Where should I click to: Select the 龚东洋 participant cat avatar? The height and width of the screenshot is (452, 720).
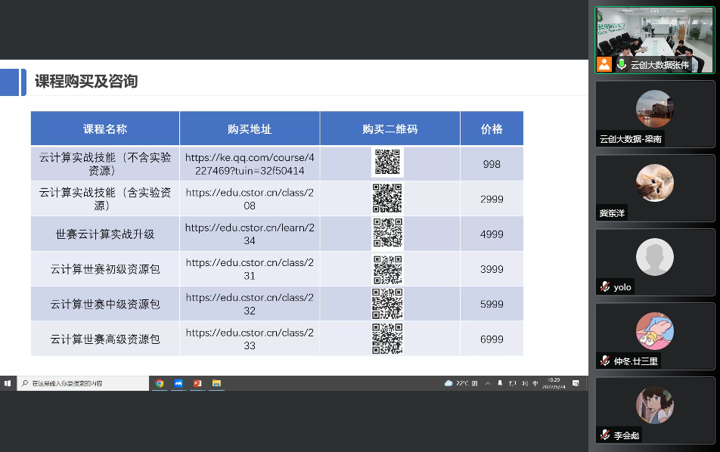[654, 183]
